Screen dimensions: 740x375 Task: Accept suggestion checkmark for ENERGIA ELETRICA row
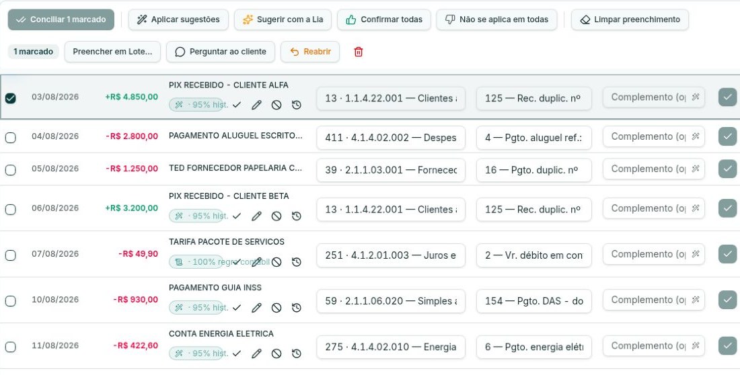tap(237, 353)
